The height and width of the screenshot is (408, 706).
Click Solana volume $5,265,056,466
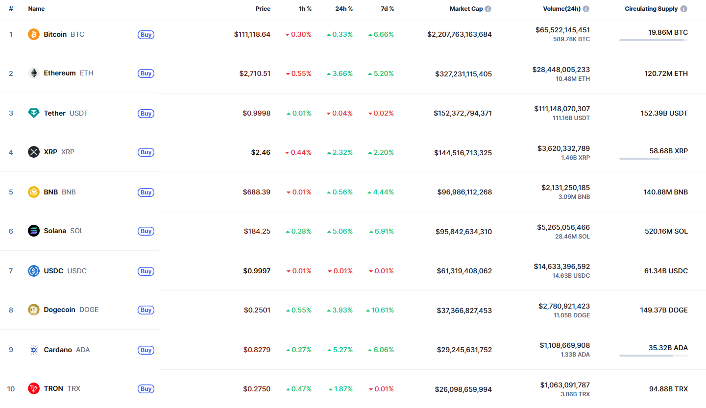(x=563, y=227)
